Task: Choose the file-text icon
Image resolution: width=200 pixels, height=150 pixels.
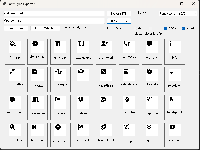Action: pyautogui.click(x=38, y=80)
